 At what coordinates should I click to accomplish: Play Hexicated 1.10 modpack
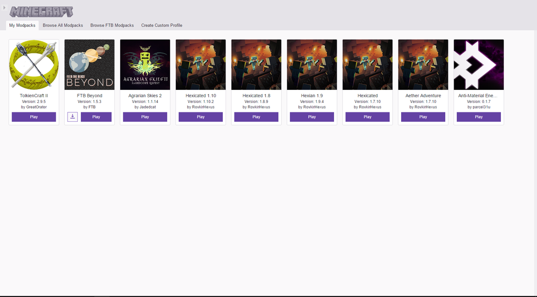(201, 117)
